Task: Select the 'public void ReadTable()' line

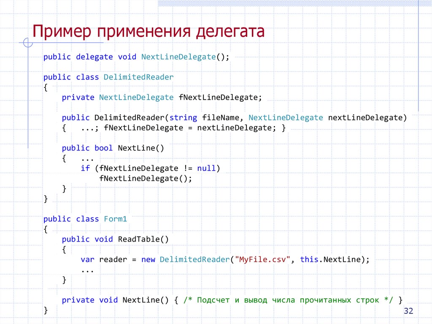Action: (x=115, y=239)
